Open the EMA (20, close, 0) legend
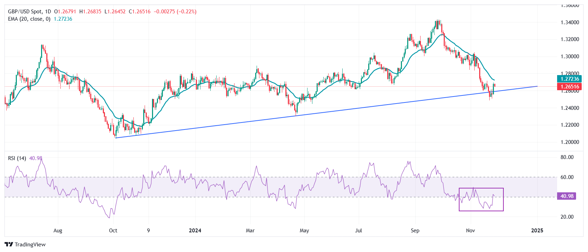588x252 pixels. point(29,19)
